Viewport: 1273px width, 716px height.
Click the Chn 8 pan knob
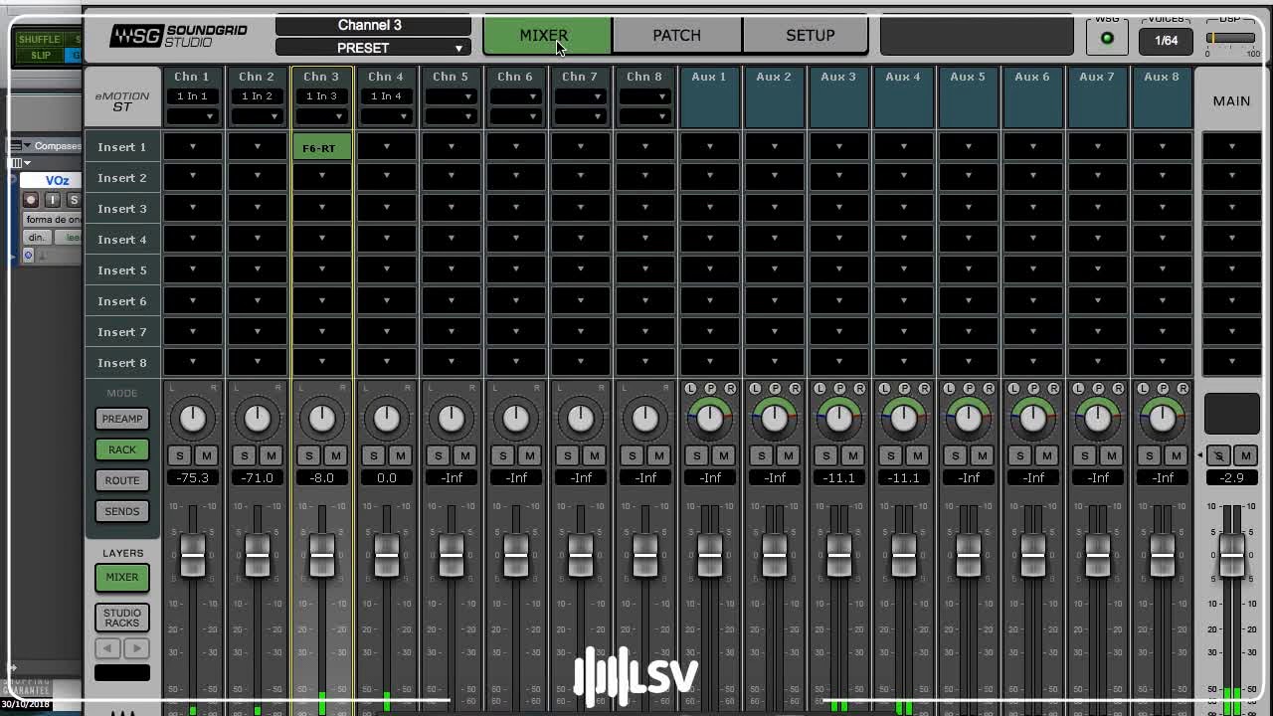click(x=644, y=419)
